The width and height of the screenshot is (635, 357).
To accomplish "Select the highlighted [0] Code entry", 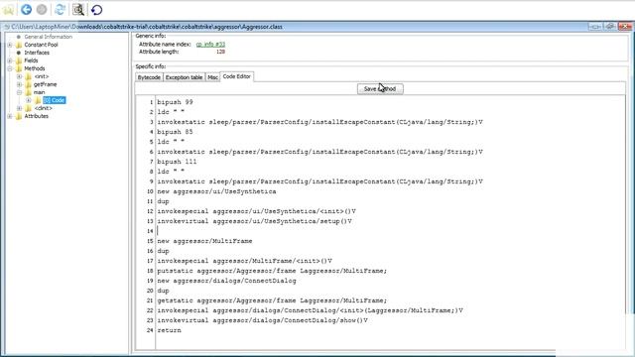I will (x=54, y=100).
